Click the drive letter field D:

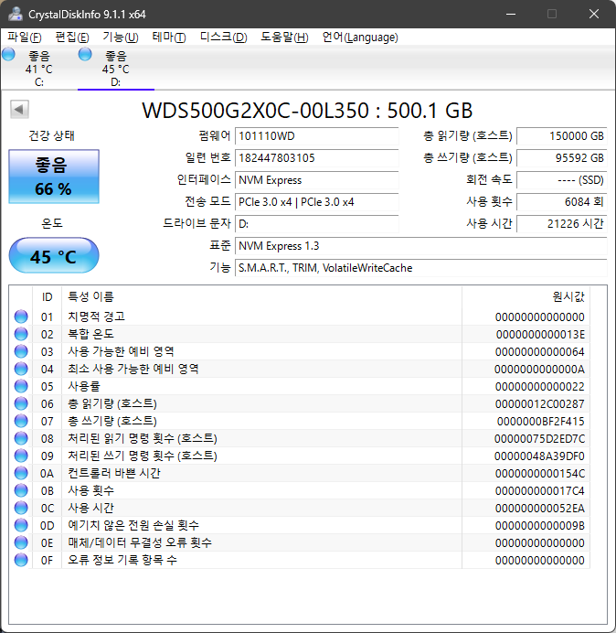[316, 223]
